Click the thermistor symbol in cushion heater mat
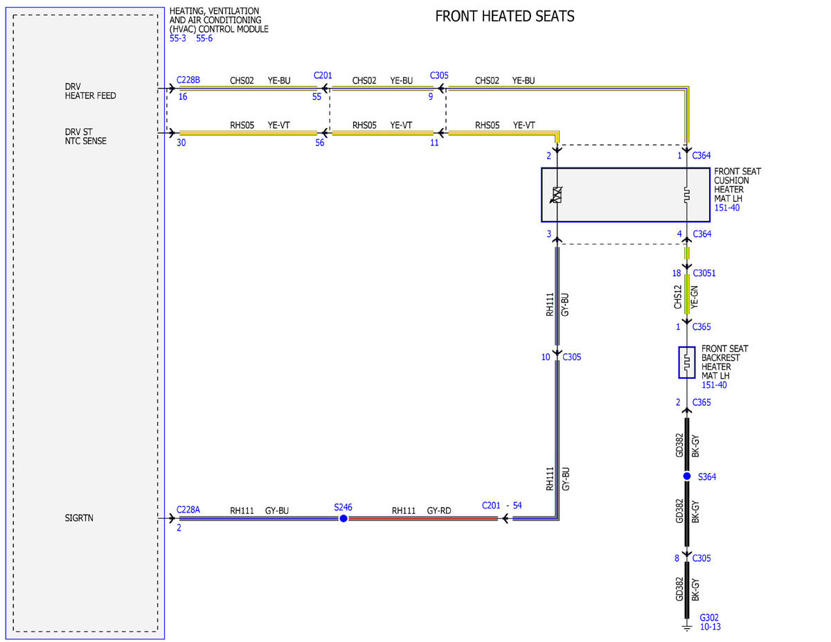831x642 pixels. [556, 195]
